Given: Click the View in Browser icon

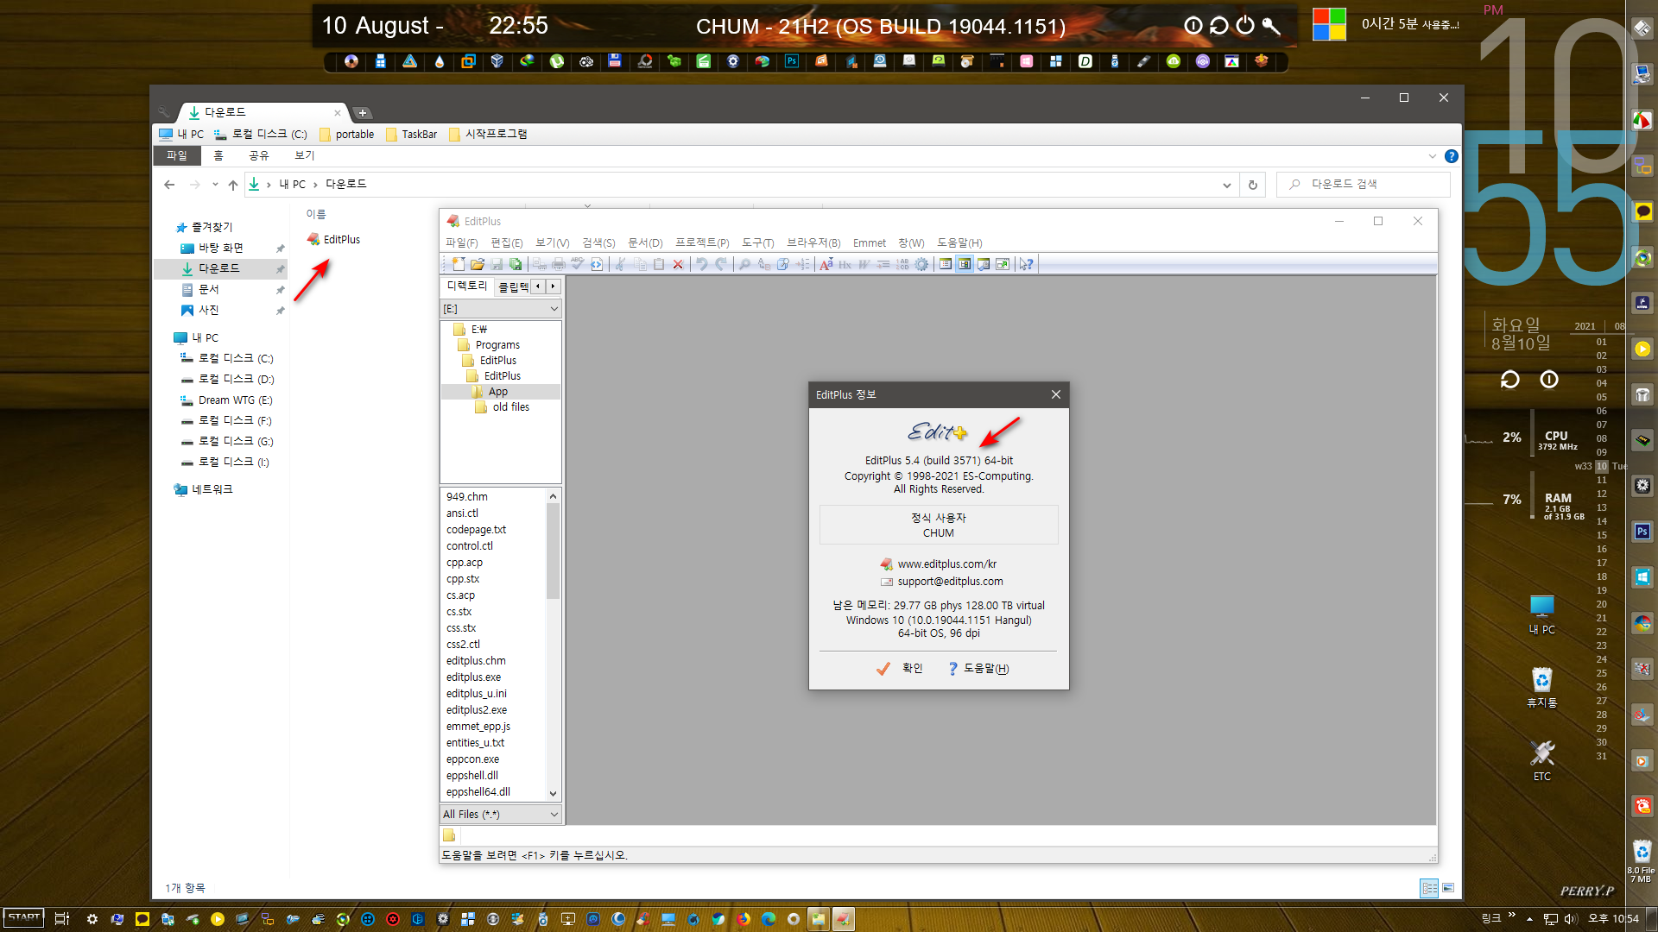Looking at the screenshot, I should point(597,264).
